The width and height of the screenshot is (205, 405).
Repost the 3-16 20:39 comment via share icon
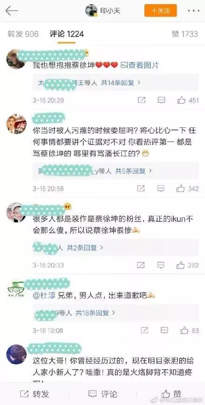pos(141,100)
